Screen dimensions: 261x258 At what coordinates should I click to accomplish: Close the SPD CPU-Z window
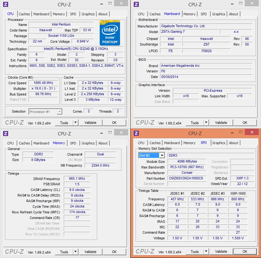[x=252, y=132]
